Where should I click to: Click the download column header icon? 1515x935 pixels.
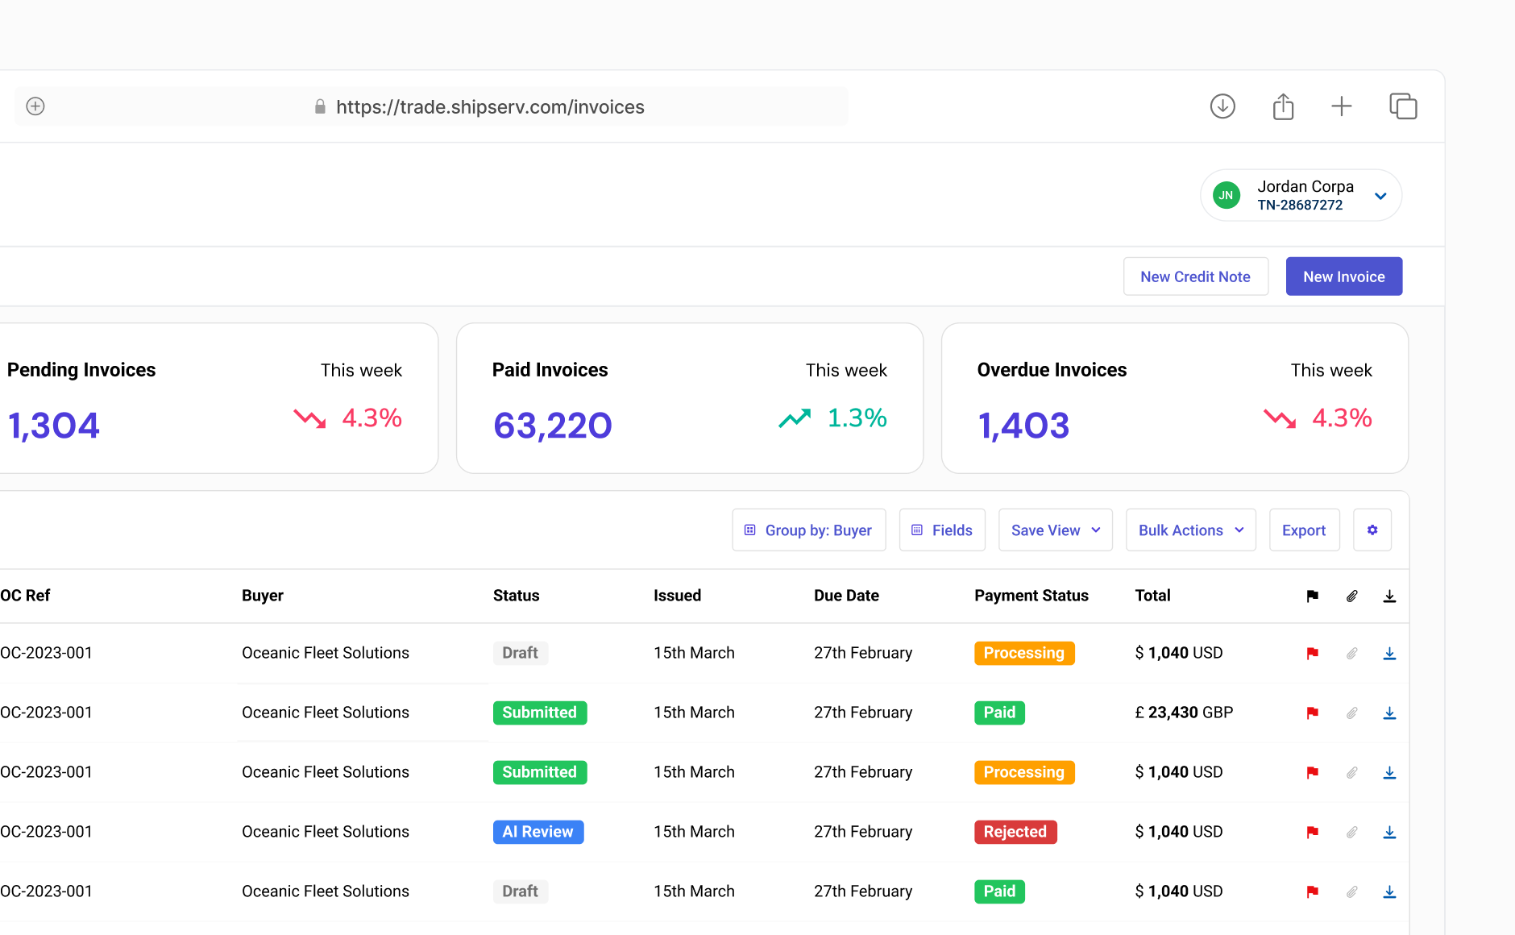click(1389, 596)
